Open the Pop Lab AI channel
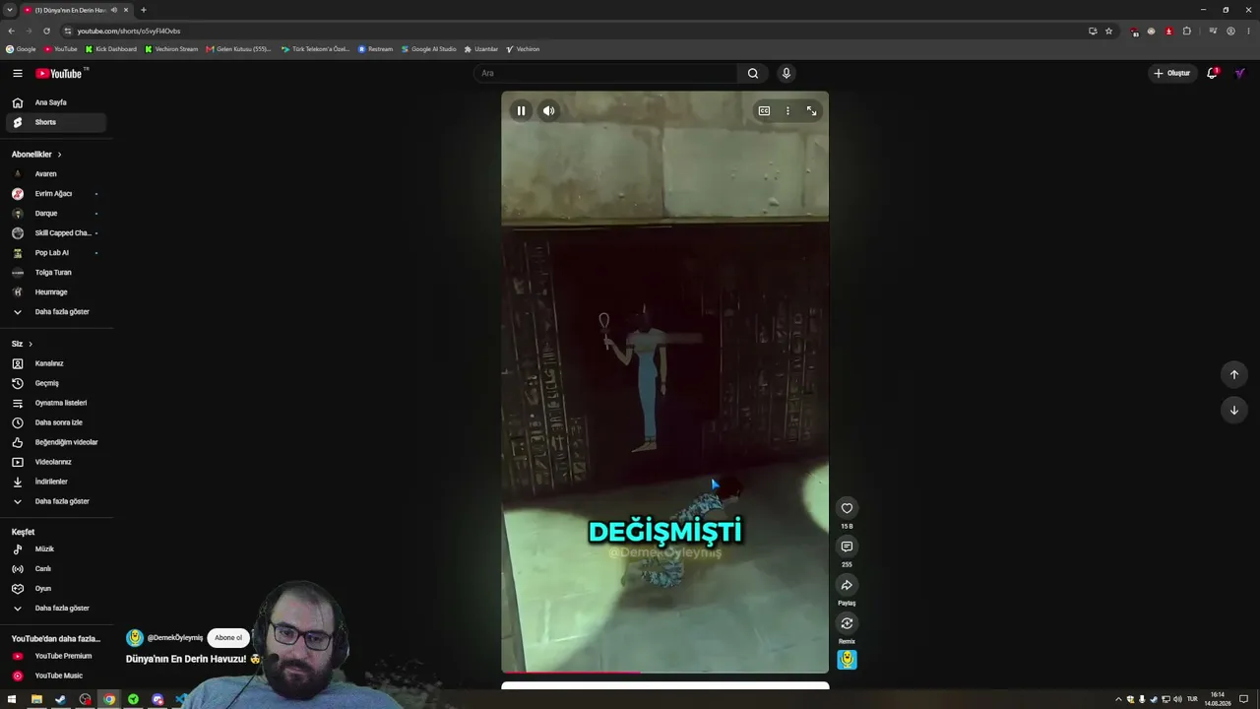Image resolution: width=1260 pixels, height=709 pixels. [x=56, y=253]
